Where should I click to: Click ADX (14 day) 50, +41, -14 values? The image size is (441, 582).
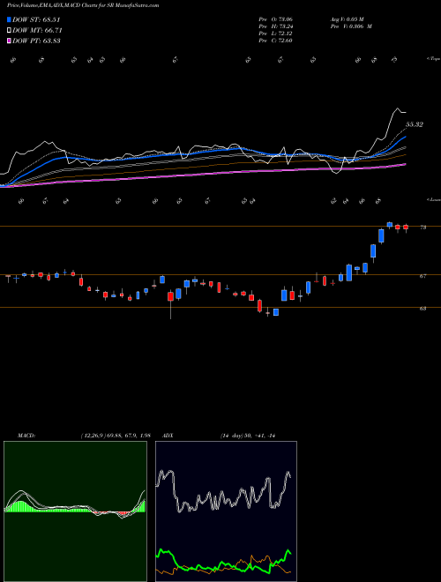247,436
